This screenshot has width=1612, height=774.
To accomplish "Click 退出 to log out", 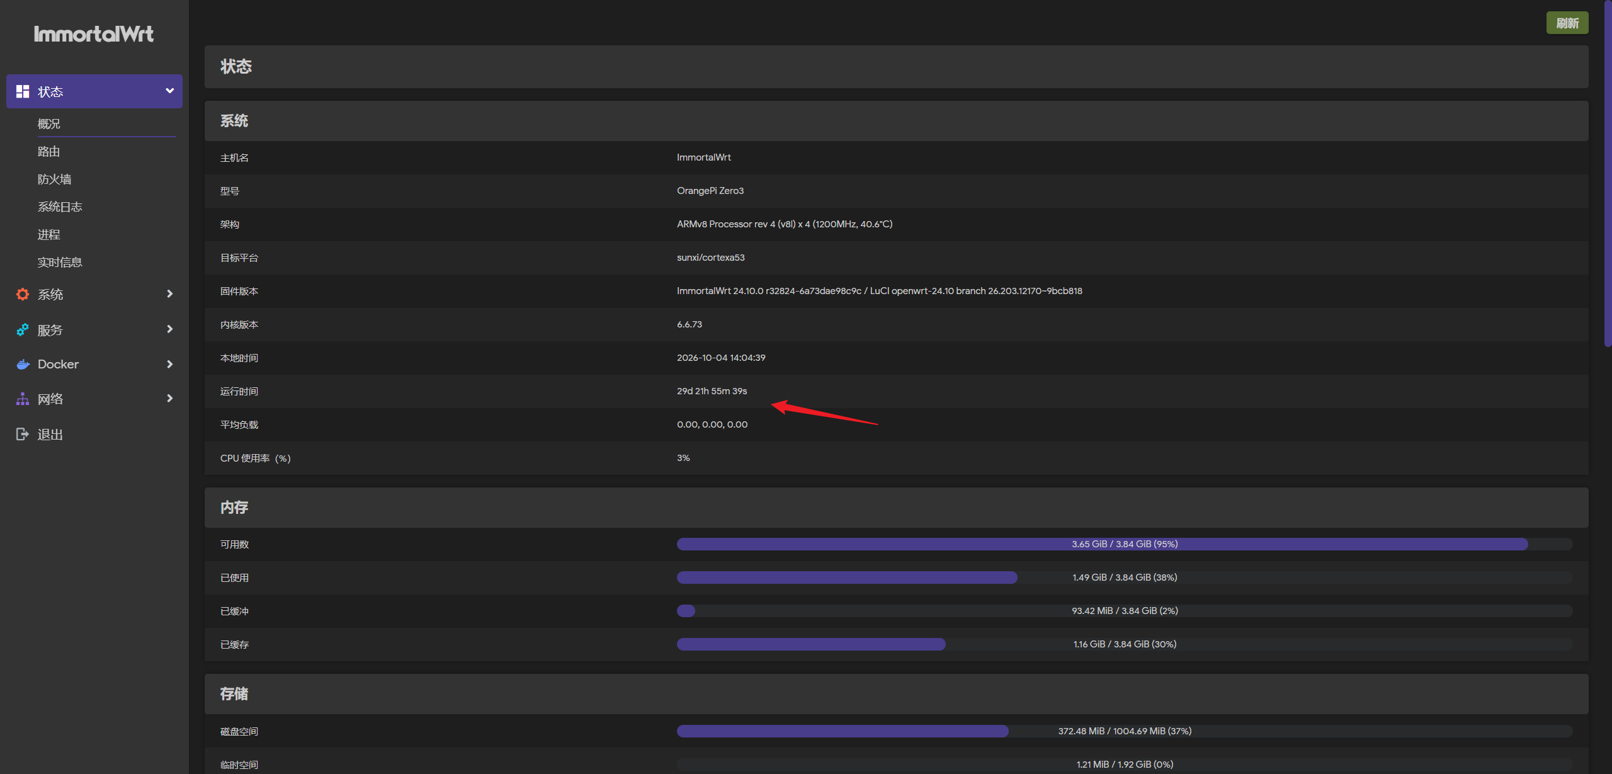I will [x=50, y=435].
